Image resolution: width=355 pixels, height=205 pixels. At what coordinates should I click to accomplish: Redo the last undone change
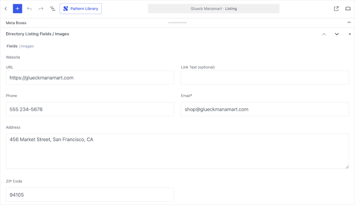41,8
